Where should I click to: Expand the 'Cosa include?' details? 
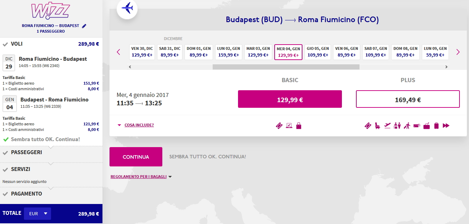139,125
